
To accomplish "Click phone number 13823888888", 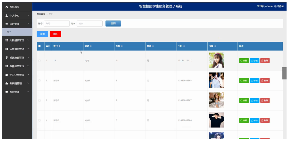I will click(x=185, y=81).
